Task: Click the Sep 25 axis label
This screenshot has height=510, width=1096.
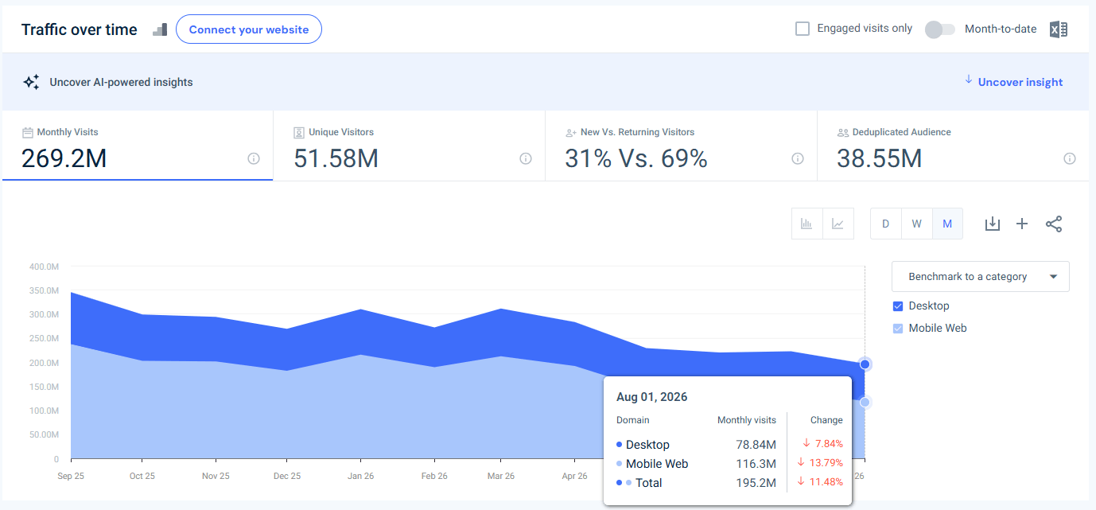Action: point(72,476)
